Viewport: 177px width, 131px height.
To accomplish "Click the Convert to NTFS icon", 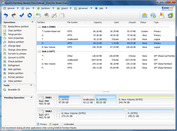I will pos(5,57).
